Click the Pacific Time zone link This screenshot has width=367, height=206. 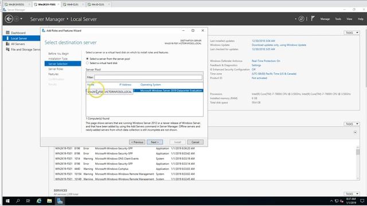(274, 74)
